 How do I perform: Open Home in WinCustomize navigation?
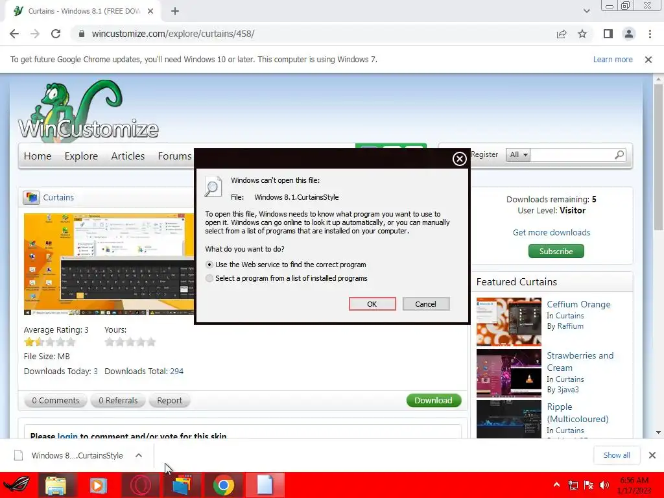click(x=38, y=156)
